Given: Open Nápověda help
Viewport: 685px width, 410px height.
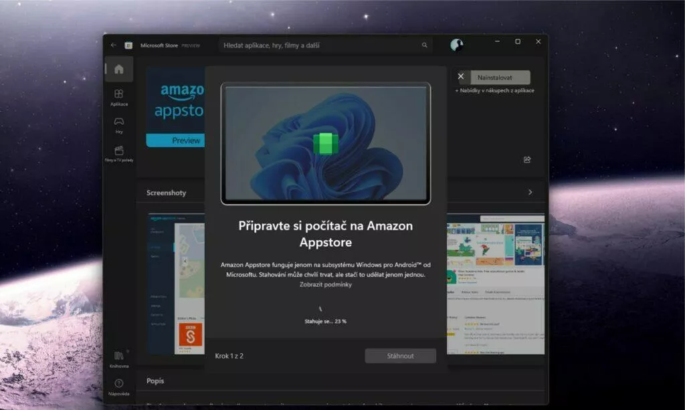Looking at the screenshot, I should [x=119, y=387].
